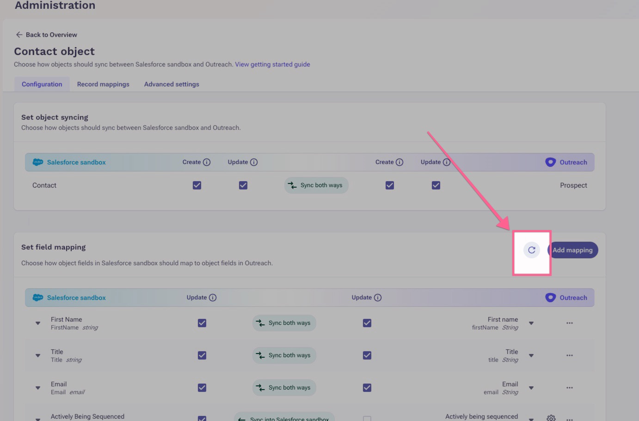Select the Configuration tab
The height and width of the screenshot is (421, 639).
point(42,84)
